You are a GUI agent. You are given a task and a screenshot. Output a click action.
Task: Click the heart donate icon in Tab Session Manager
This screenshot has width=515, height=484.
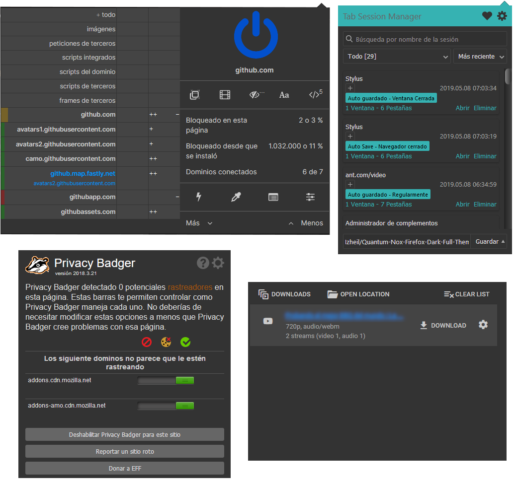click(487, 16)
